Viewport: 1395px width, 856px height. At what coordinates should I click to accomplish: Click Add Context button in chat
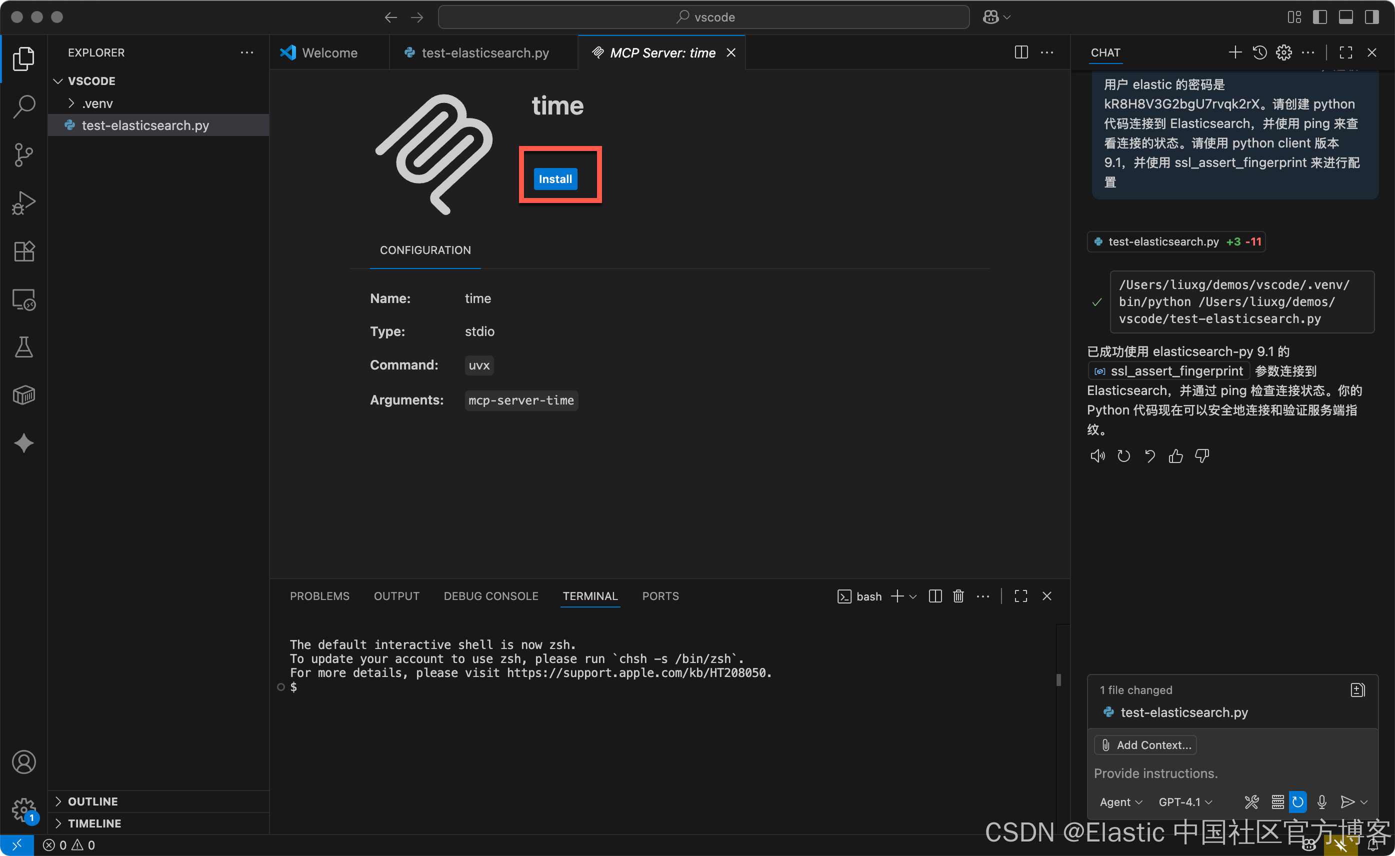coord(1145,745)
